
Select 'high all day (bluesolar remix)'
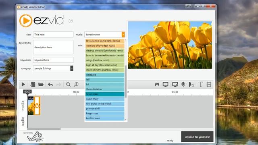pos(105,65)
